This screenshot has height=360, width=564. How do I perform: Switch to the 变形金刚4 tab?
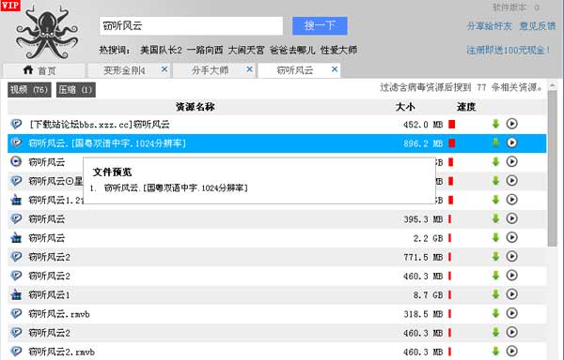click(x=124, y=70)
